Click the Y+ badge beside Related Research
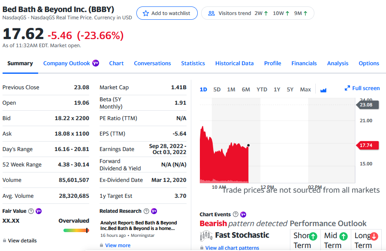The width and height of the screenshot is (386, 251). point(154,211)
